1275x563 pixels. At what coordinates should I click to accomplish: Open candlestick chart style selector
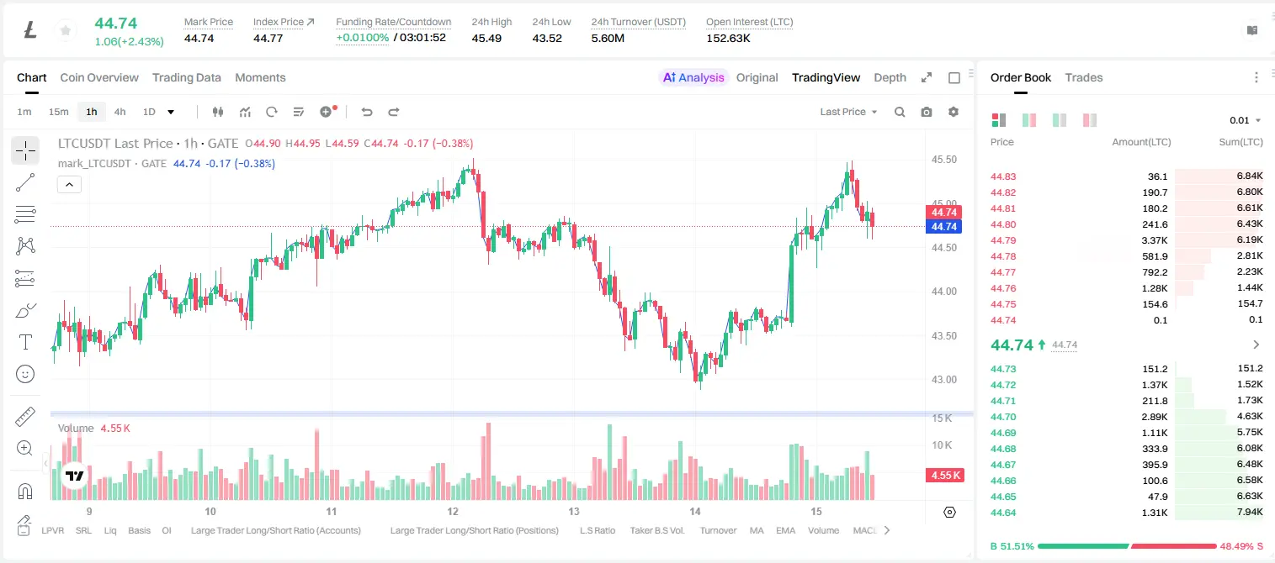[218, 112]
